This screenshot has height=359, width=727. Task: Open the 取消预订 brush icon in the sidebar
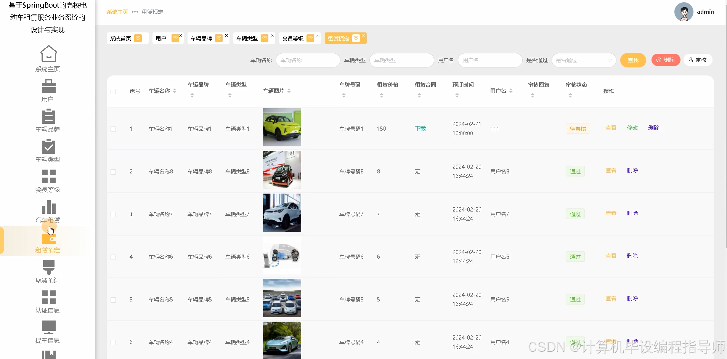click(48, 267)
